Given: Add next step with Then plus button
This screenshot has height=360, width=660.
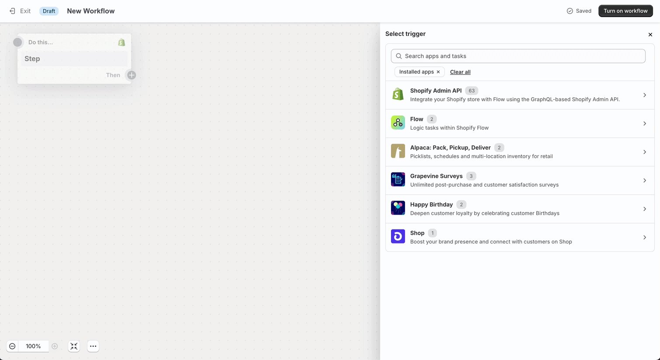Looking at the screenshot, I should (132, 75).
